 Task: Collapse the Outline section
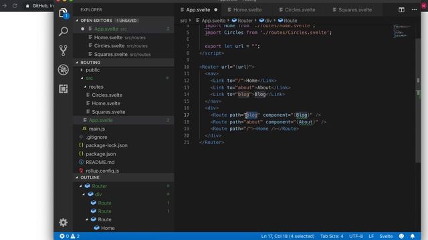77,177
